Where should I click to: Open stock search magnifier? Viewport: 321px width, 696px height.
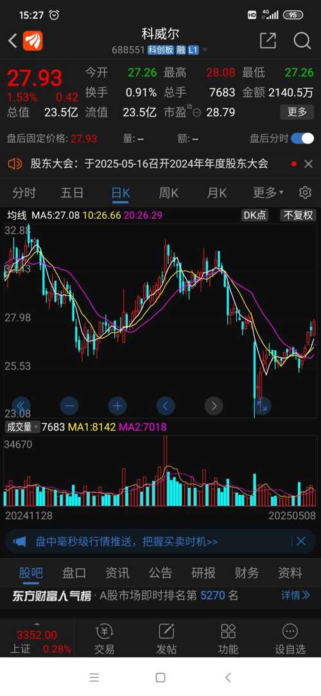[x=302, y=40]
